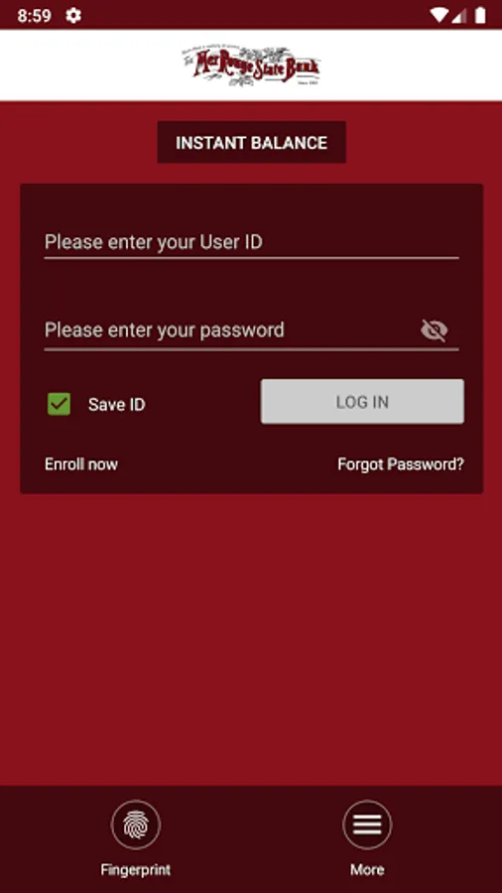
Task: Open the Forgot Password? link
Action: [x=401, y=464]
